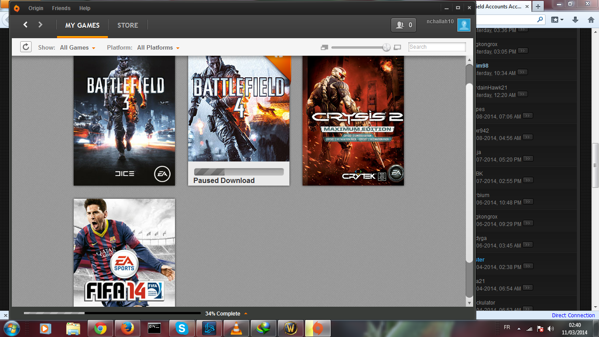Click the go-to-post button beside 07:06 AM
The height and width of the screenshot is (337, 599).
coord(528,116)
